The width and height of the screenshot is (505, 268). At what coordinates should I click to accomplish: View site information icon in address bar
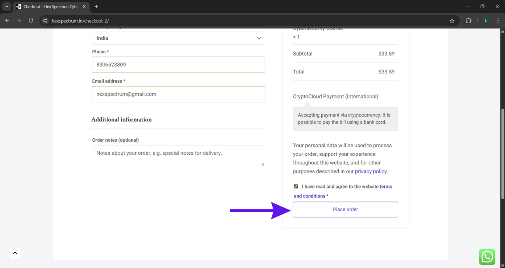click(45, 21)
